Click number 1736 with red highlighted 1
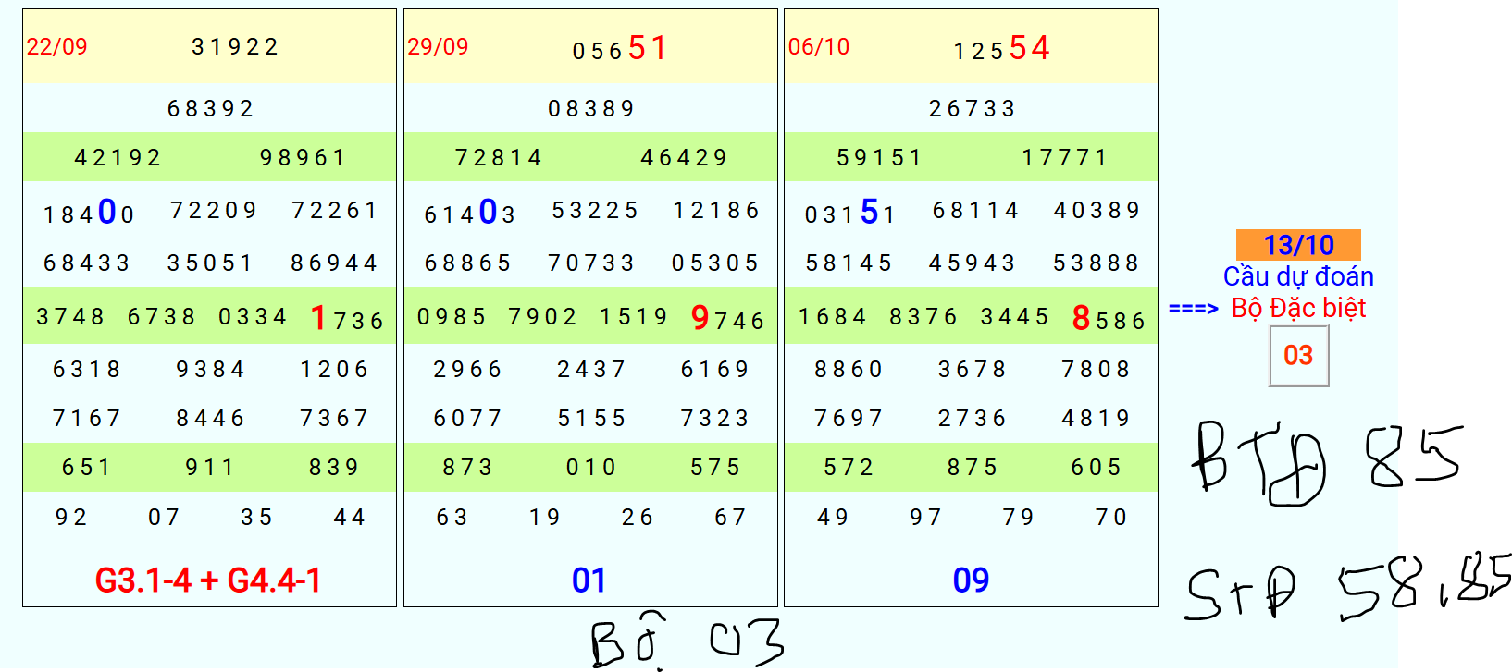 click(x=347, y=319)
